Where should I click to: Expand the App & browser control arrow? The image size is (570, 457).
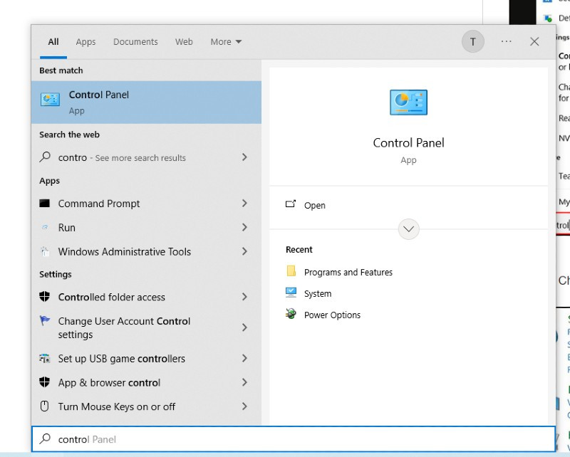244,382
